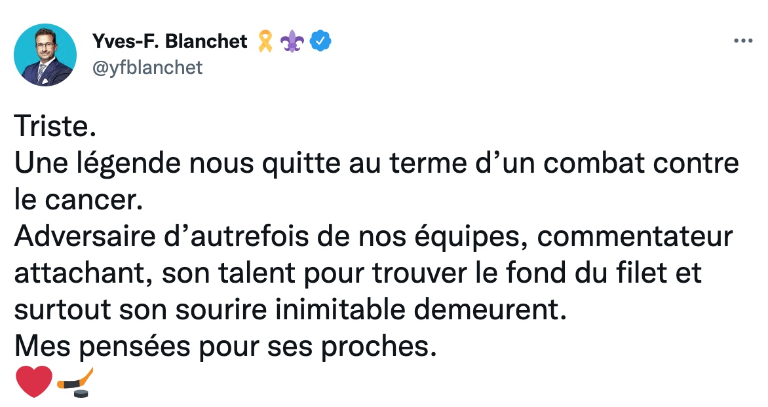Click the blue verified badge
Viewport: 768px width, 407px height.
321,42
